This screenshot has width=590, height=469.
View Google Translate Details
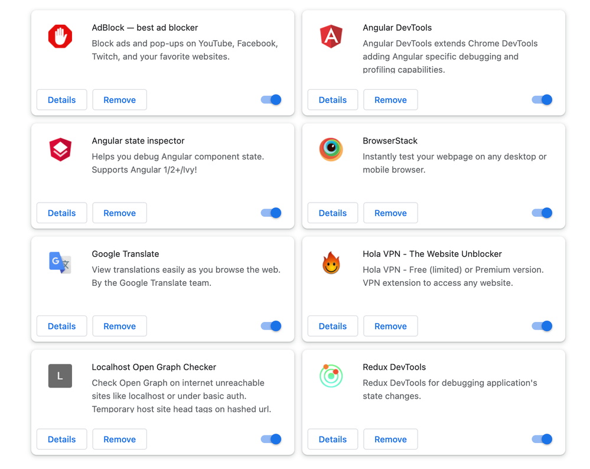(x=61, y=326)
